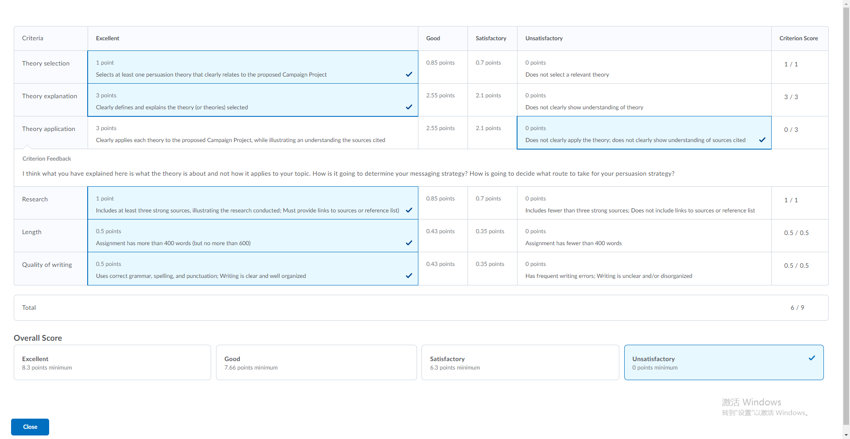Viewport: 850px width, 439px height.
Task: Click the Criterion Feedback heading
Action: (x=46, y=158)
